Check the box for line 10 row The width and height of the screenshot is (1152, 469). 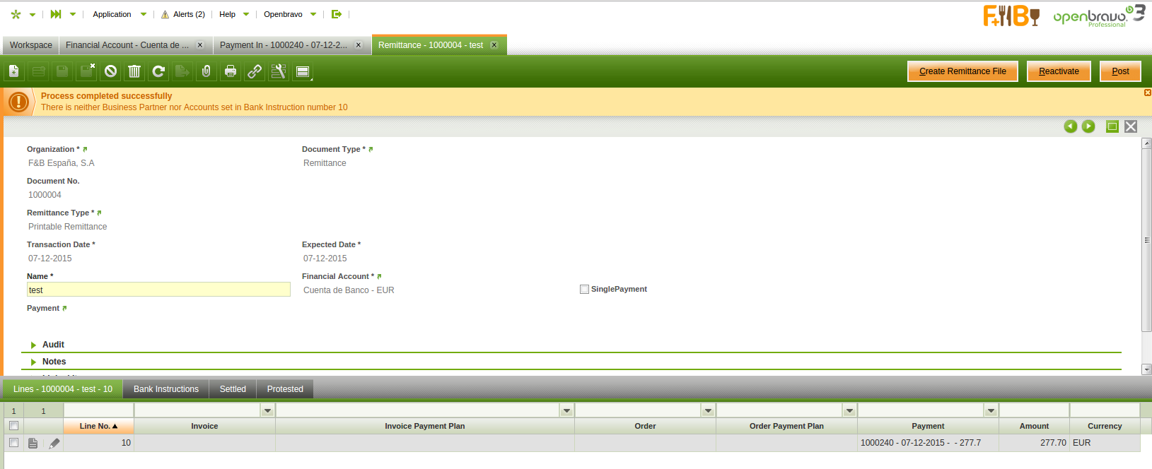click(x=13, y=443)
